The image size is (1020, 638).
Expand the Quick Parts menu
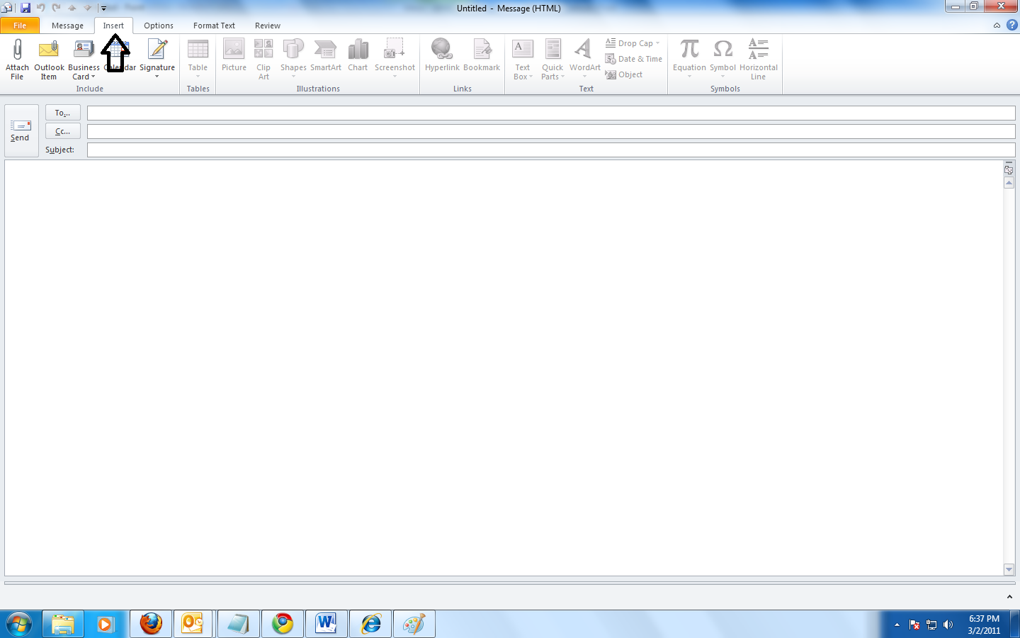(x=552, y=60)
